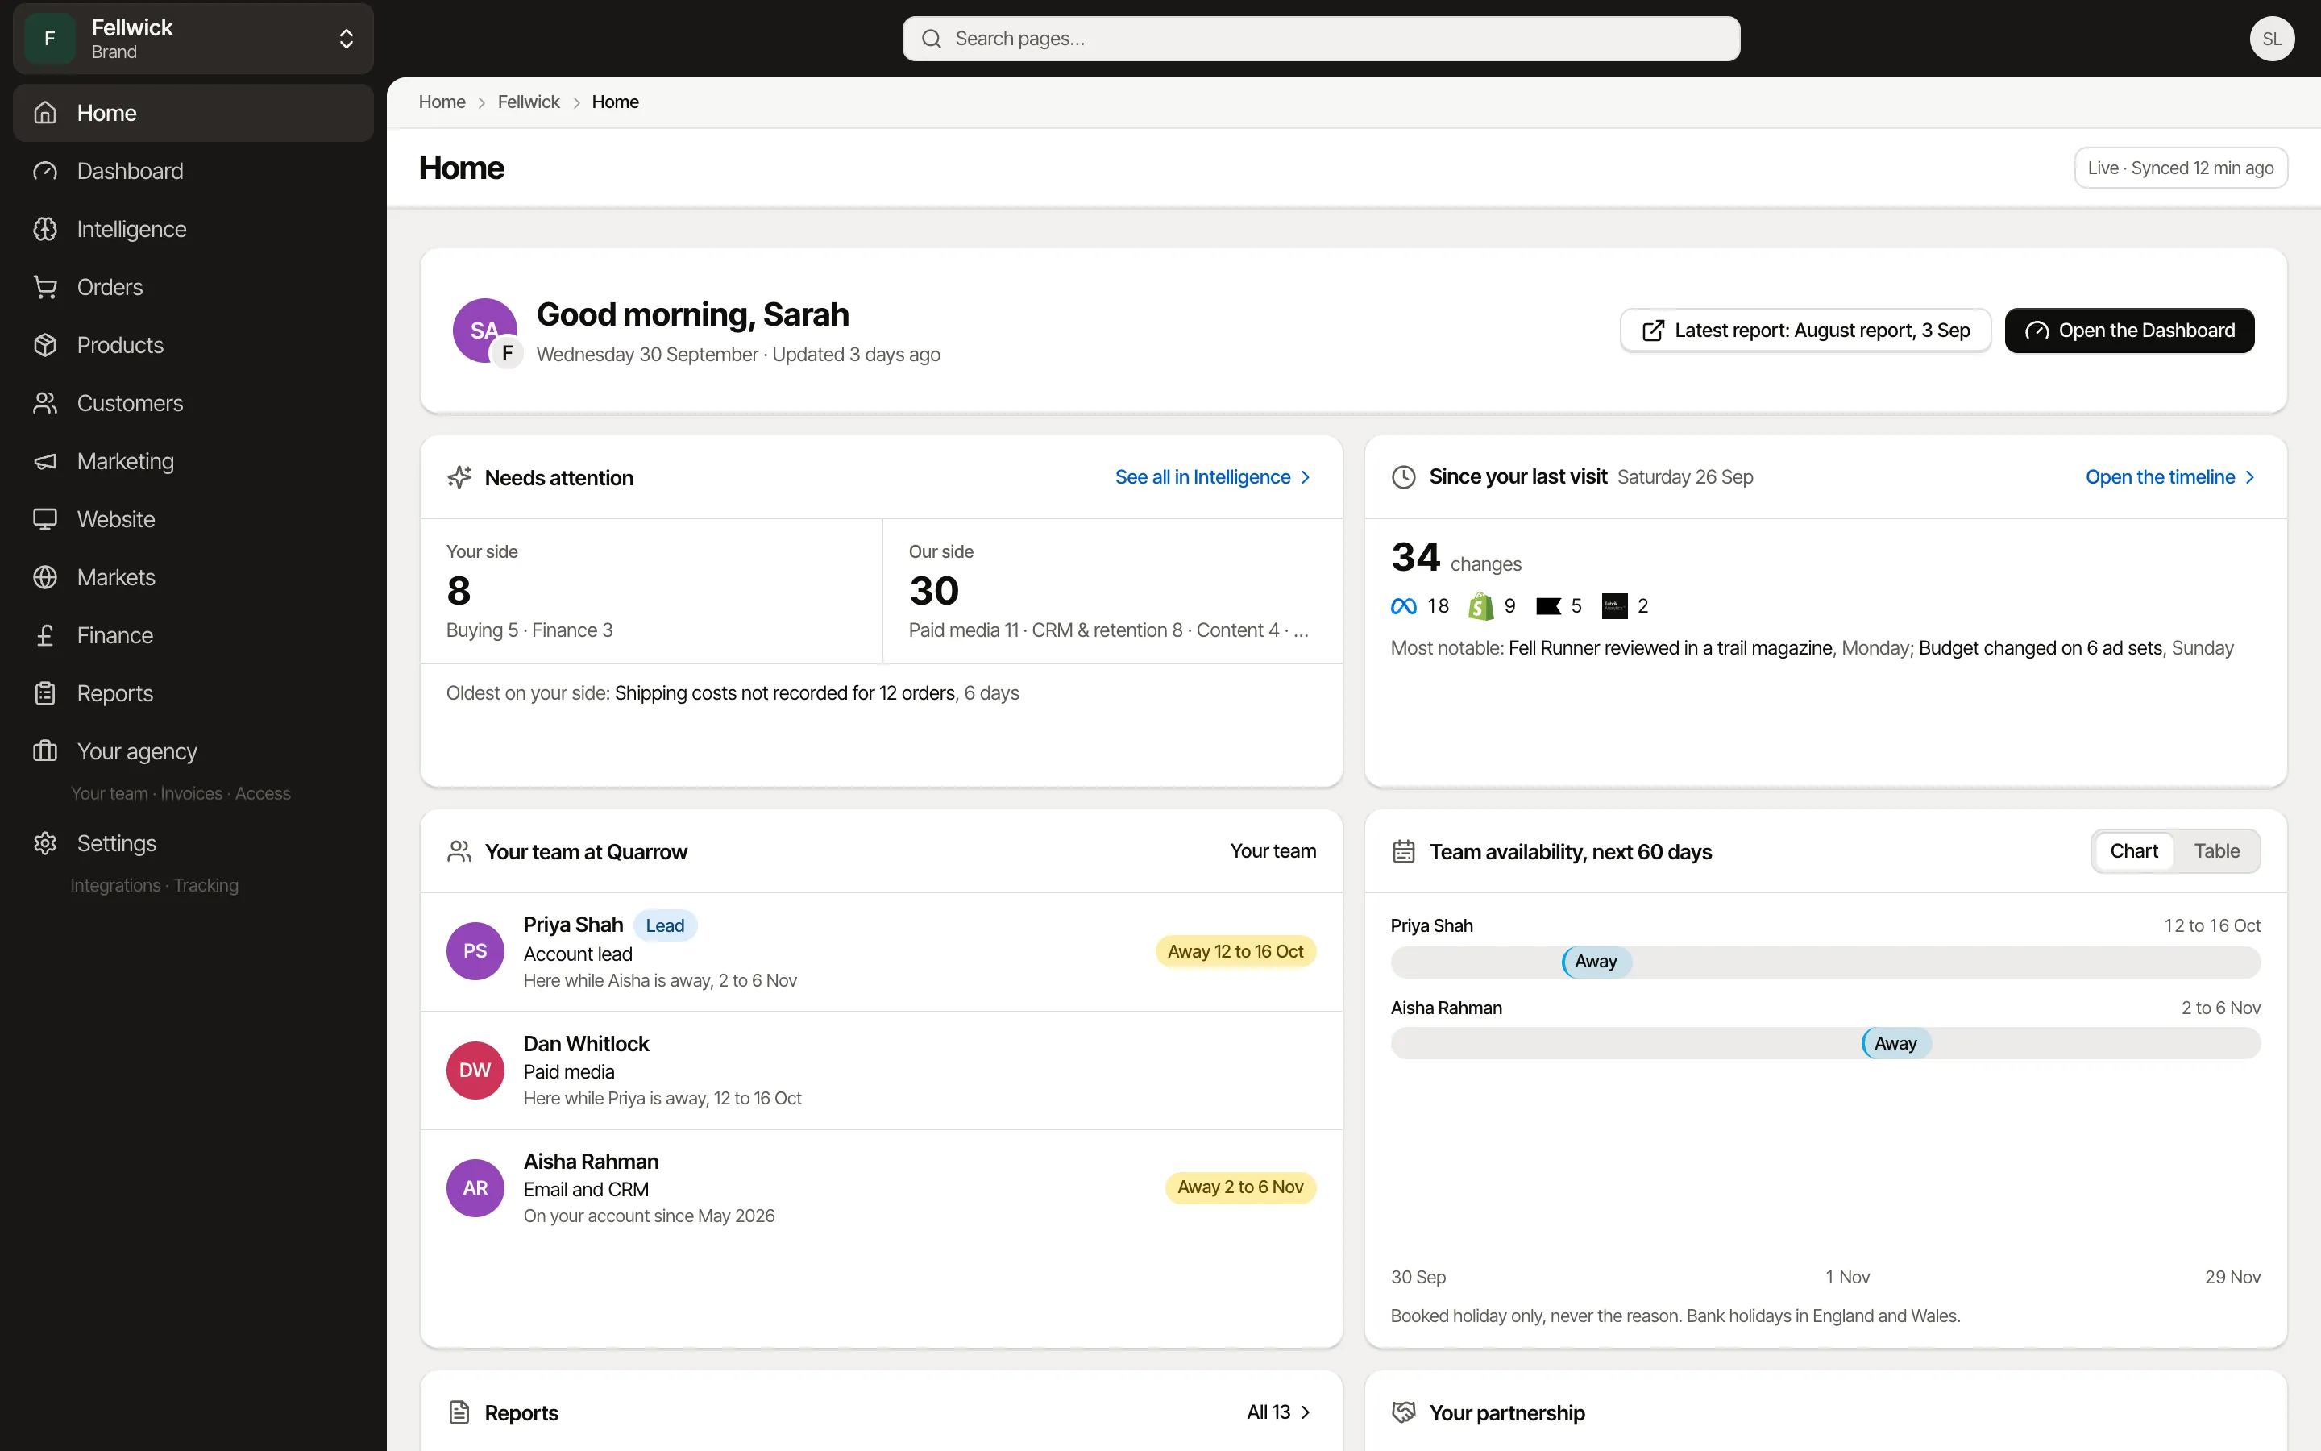The height and width of the screenshot is (1451, 2321).
Task: Click Aisha Rahman's Away bar on chart
Action: pyautogui.click(x=1895, y=1043)
